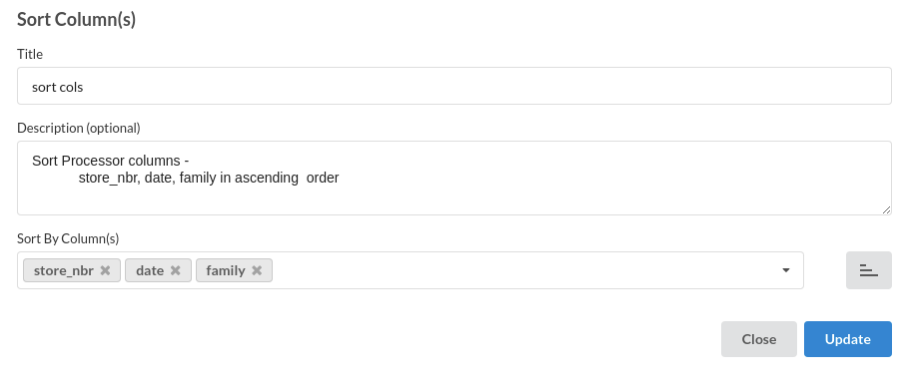Toggle the sort order icon button

(868, 270)
